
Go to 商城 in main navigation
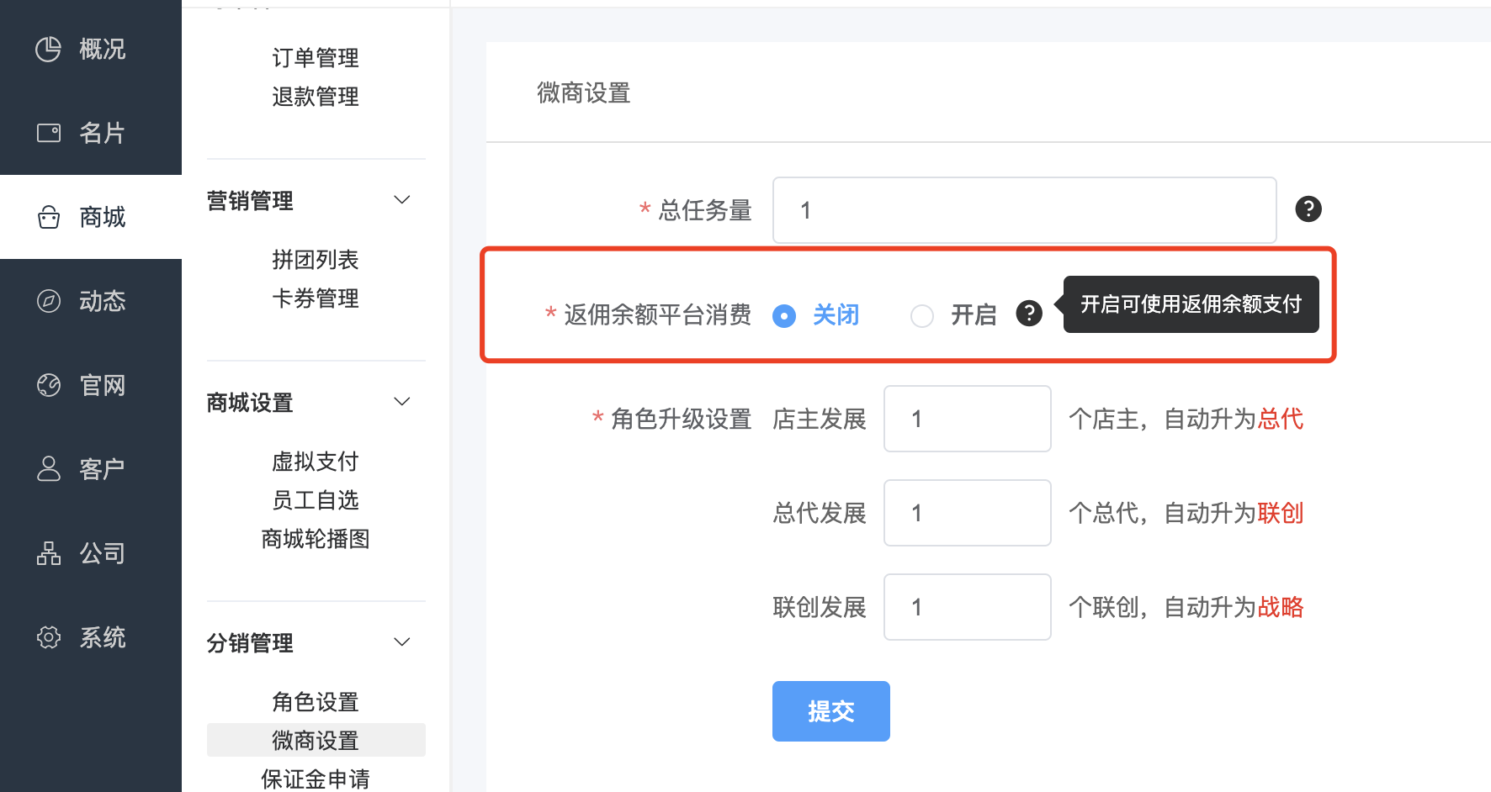[x=91, y=217]
